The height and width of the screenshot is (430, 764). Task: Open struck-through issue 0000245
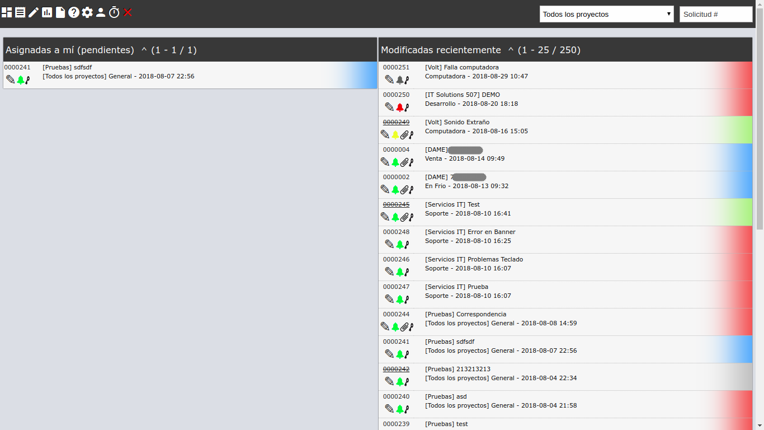[x=396, y=204]
